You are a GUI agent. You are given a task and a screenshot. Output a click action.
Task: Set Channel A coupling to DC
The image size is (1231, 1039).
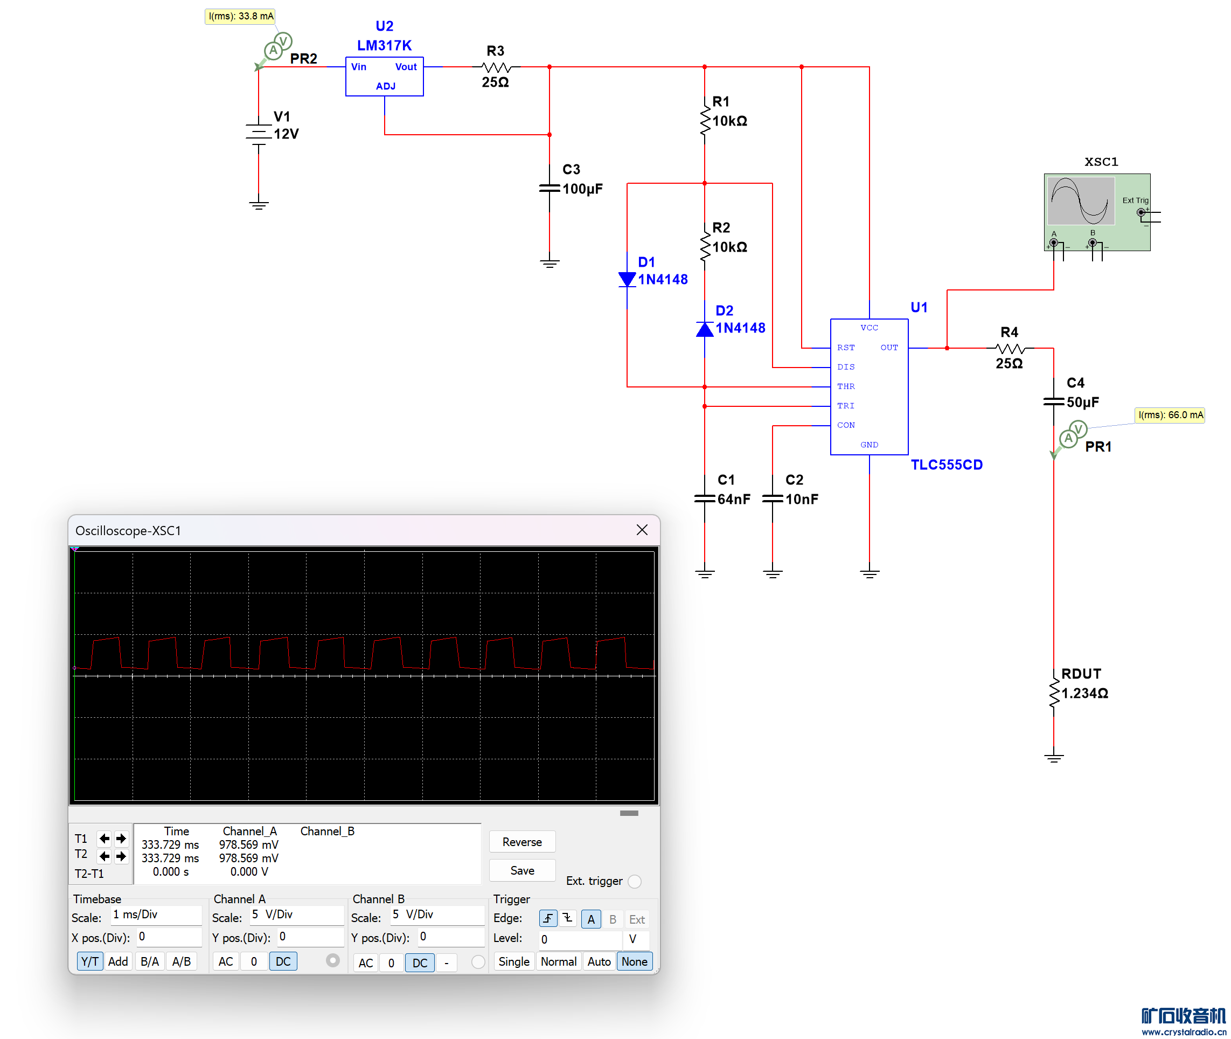pos(283,961)
